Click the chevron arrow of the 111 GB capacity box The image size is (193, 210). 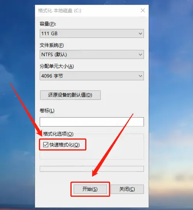[x=140, y=33]
